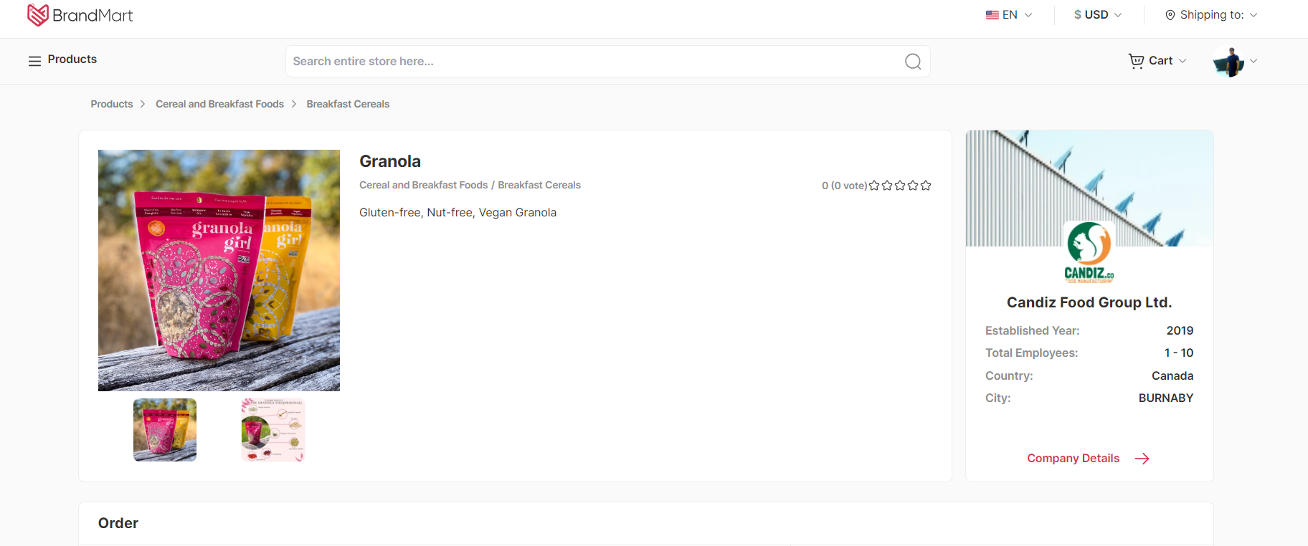Open Cereal and Breakfast Foods breadcrumb

(x=219, y=104)
